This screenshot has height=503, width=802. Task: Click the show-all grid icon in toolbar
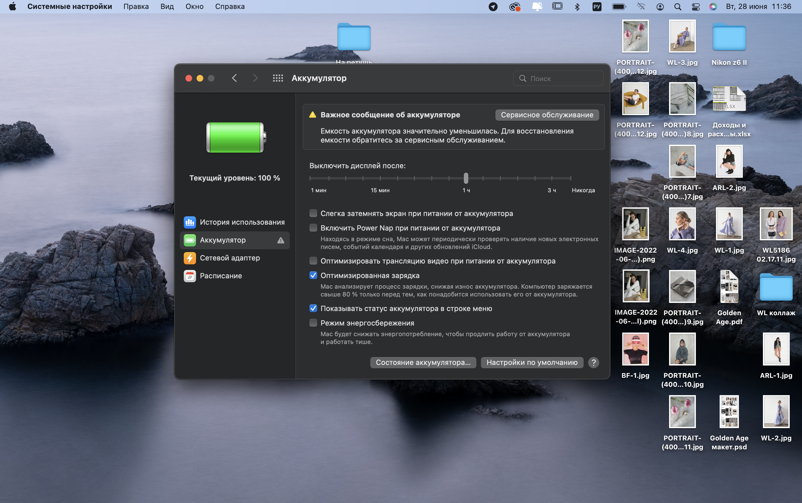[278, 78]
